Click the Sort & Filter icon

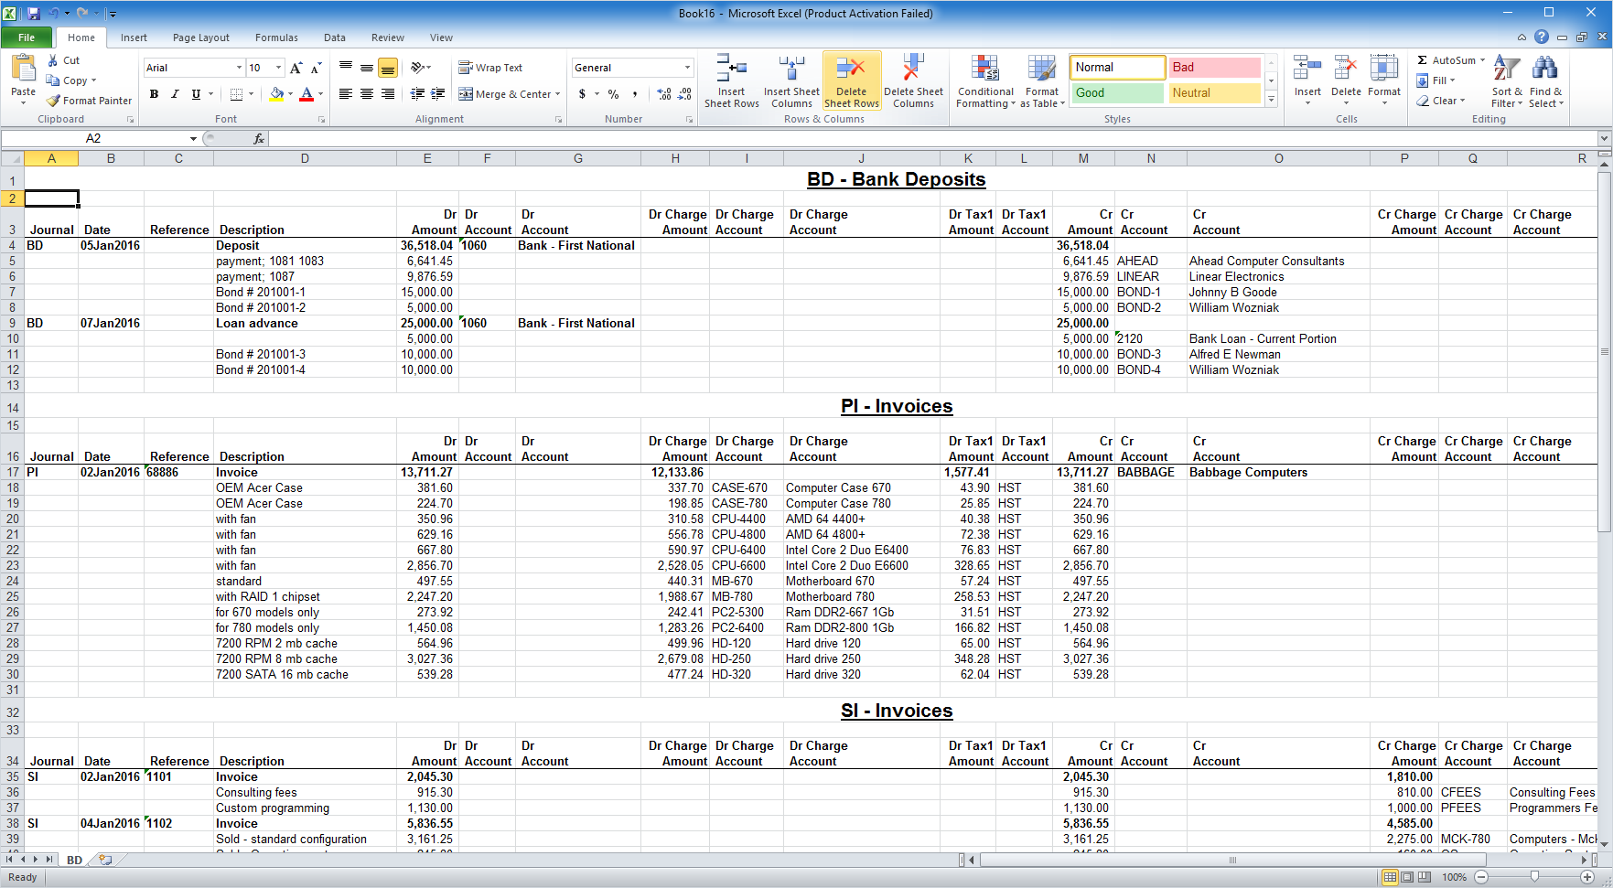click(1506, 70)
